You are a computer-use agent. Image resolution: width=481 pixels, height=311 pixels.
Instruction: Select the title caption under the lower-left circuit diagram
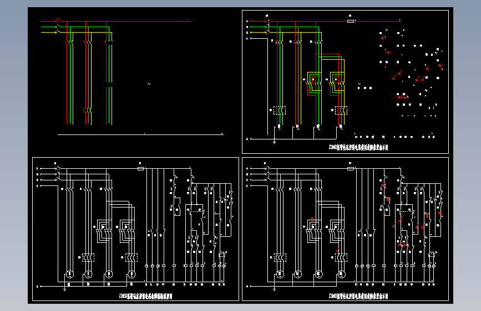click(x=145, y=296)
